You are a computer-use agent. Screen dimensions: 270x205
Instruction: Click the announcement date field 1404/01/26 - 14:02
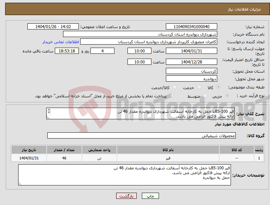(53, 26)
